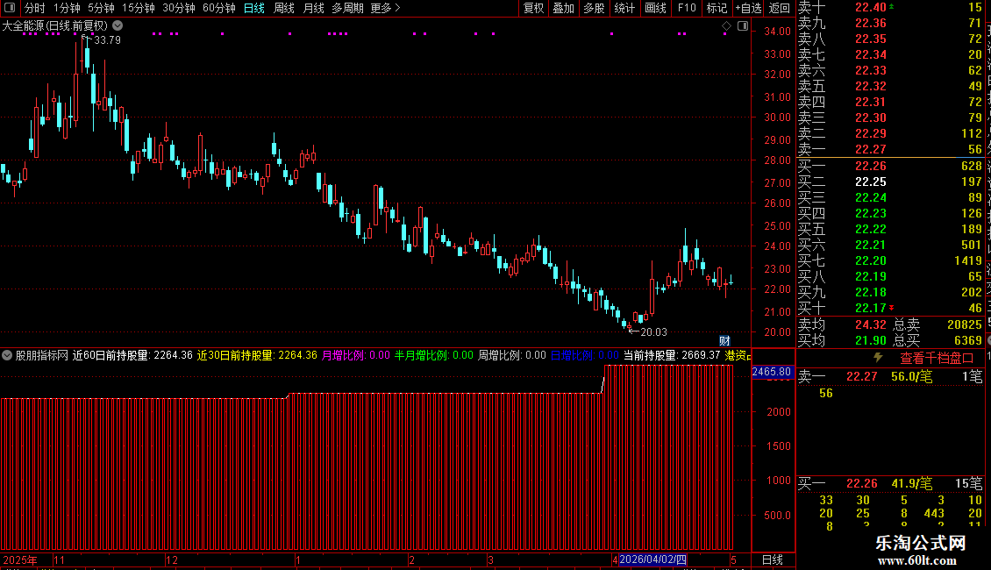Screen dimensions: 991x570
Task: Click the 日线 label at bottom axis
Action: (x=773, y=559)
